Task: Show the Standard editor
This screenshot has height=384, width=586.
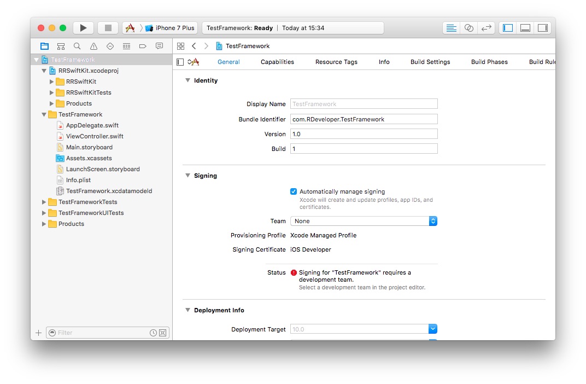Action: point(451,28)
